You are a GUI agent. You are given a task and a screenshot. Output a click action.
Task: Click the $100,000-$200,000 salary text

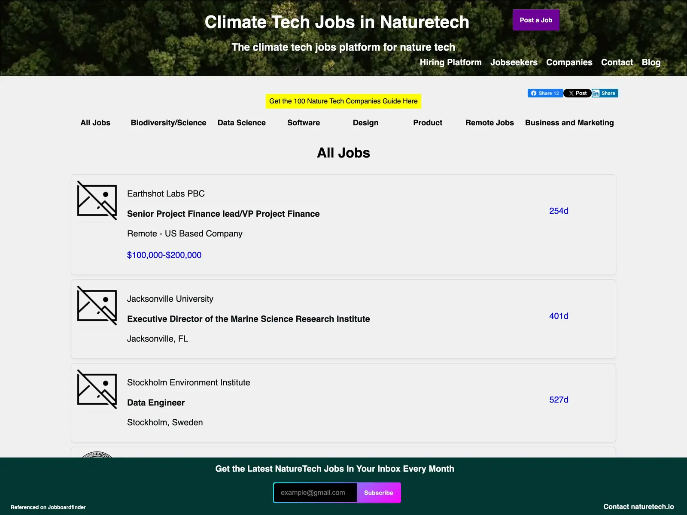pos(164,255)
